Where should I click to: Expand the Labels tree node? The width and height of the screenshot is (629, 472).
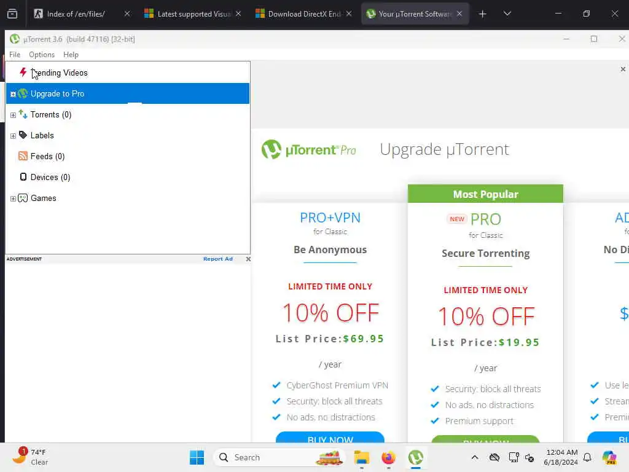[x=13, y=136]
